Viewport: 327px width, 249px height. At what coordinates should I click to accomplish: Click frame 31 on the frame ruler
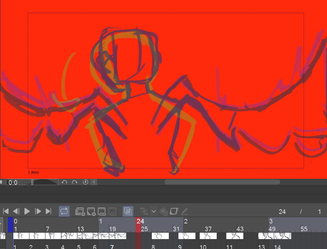coord(176,229)
